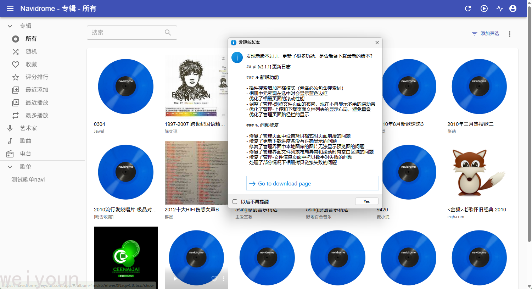Open the user account icon
This screenshot has height=289, width=532.
[x=513, y=9]
